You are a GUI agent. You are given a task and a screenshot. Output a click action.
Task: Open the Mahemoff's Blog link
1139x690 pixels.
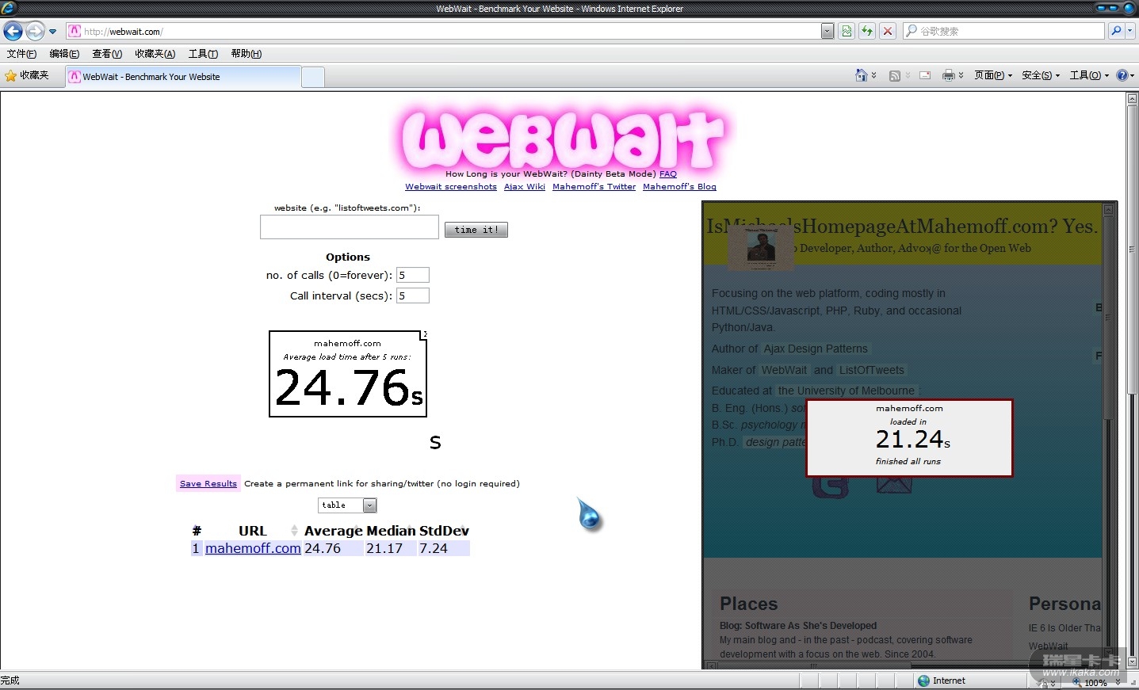point(679,187)
